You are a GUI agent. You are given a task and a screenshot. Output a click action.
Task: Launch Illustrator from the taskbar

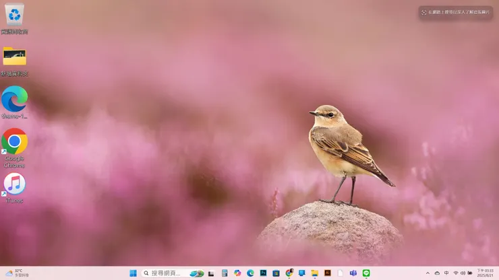tap(328, 273)
